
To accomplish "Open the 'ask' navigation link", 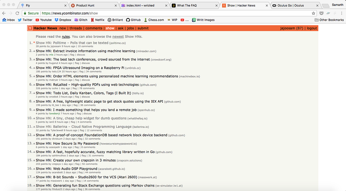I will 121,28.
